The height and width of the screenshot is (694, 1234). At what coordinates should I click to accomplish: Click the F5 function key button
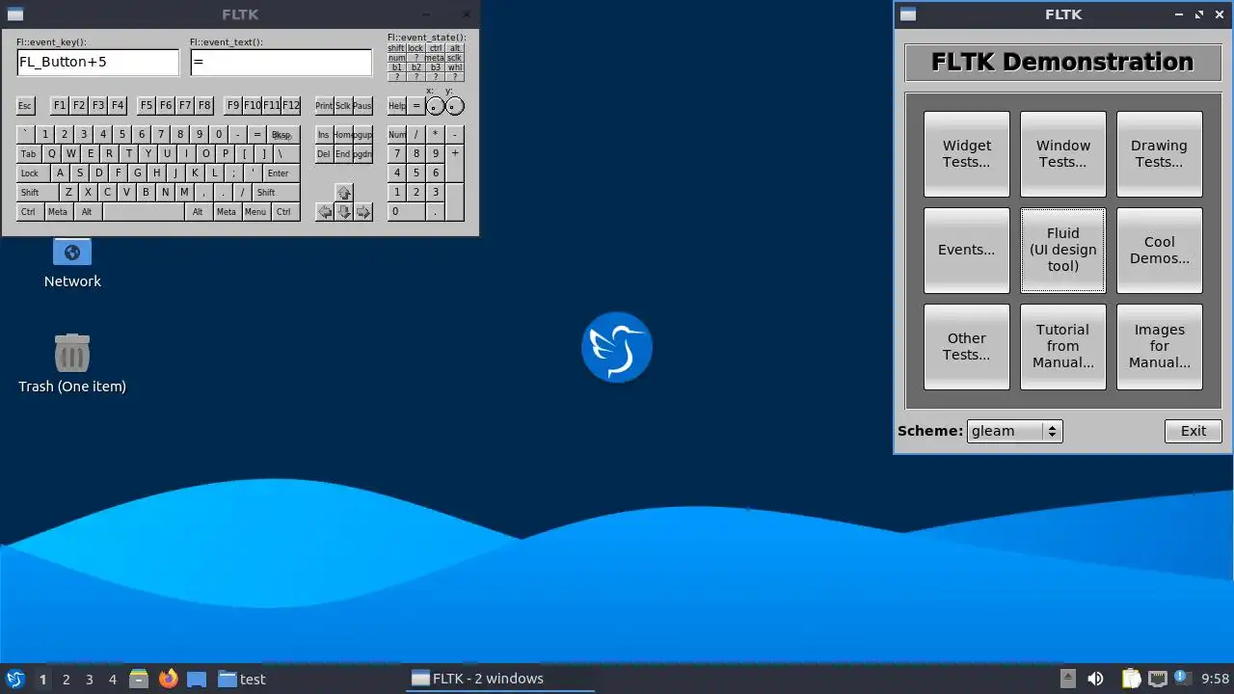click(x=147, y=105)
